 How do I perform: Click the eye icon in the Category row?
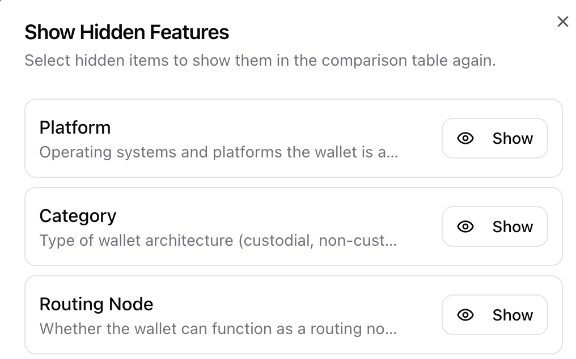coord(465,226)
